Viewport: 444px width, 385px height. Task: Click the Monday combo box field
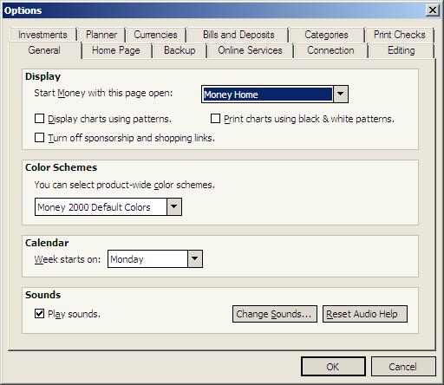point(155,258)
